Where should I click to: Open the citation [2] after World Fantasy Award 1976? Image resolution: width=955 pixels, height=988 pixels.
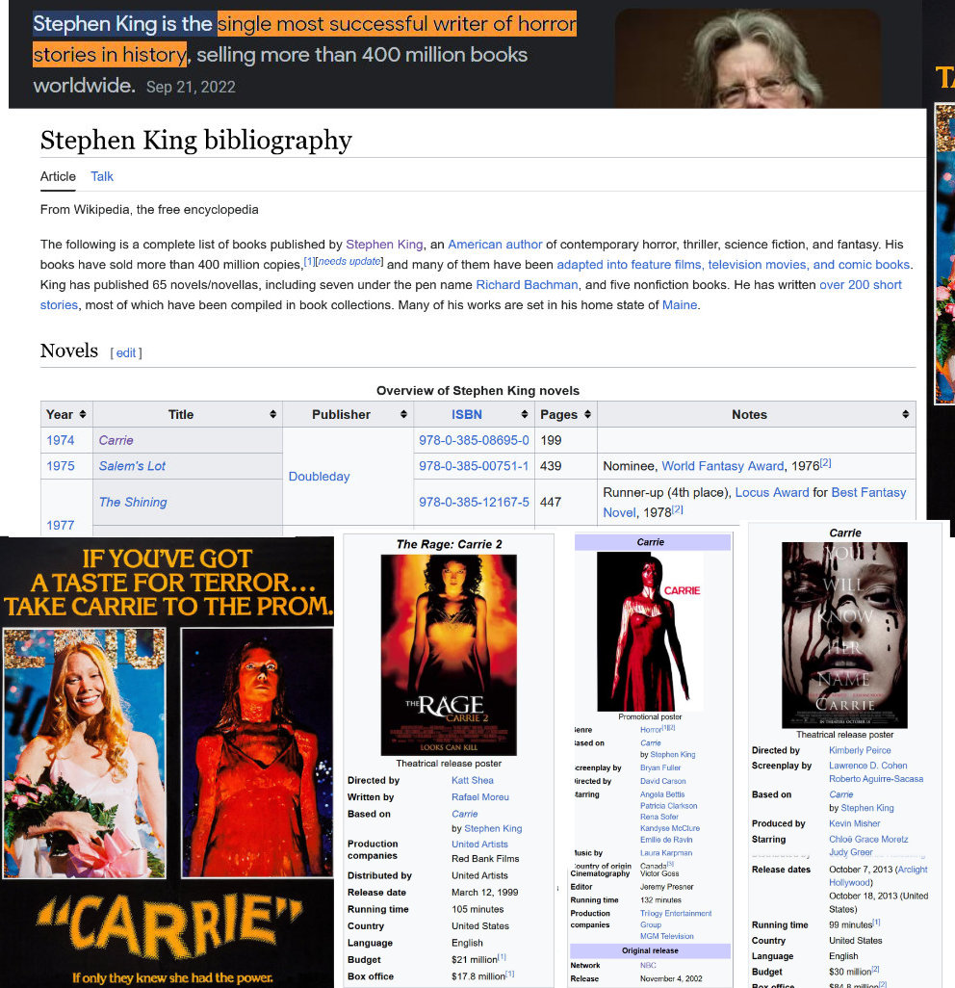825,463
